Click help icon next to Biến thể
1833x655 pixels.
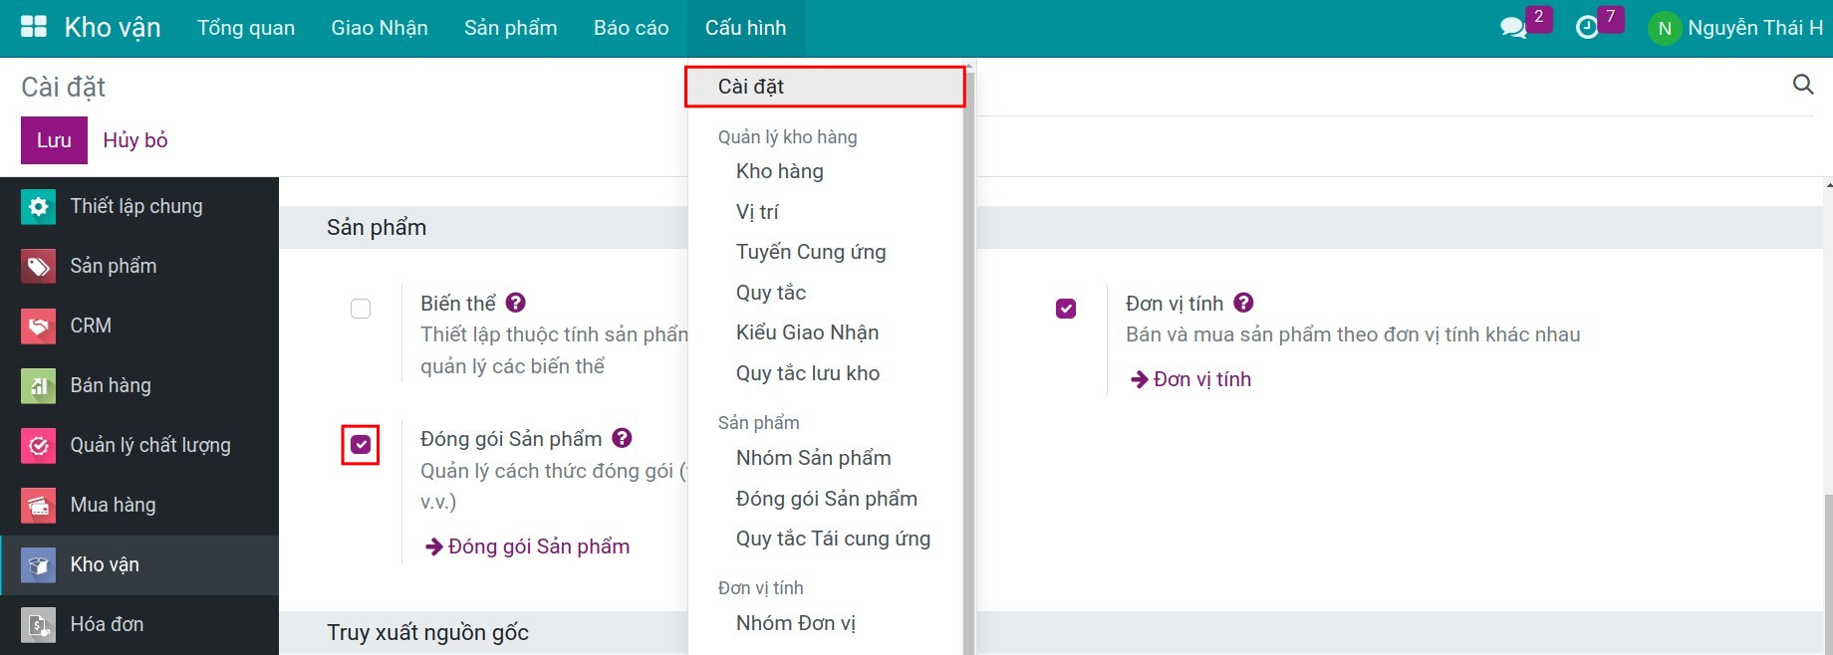515,303
